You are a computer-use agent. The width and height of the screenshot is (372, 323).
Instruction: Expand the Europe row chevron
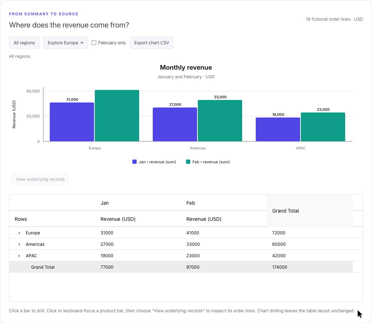coord(19,233)
